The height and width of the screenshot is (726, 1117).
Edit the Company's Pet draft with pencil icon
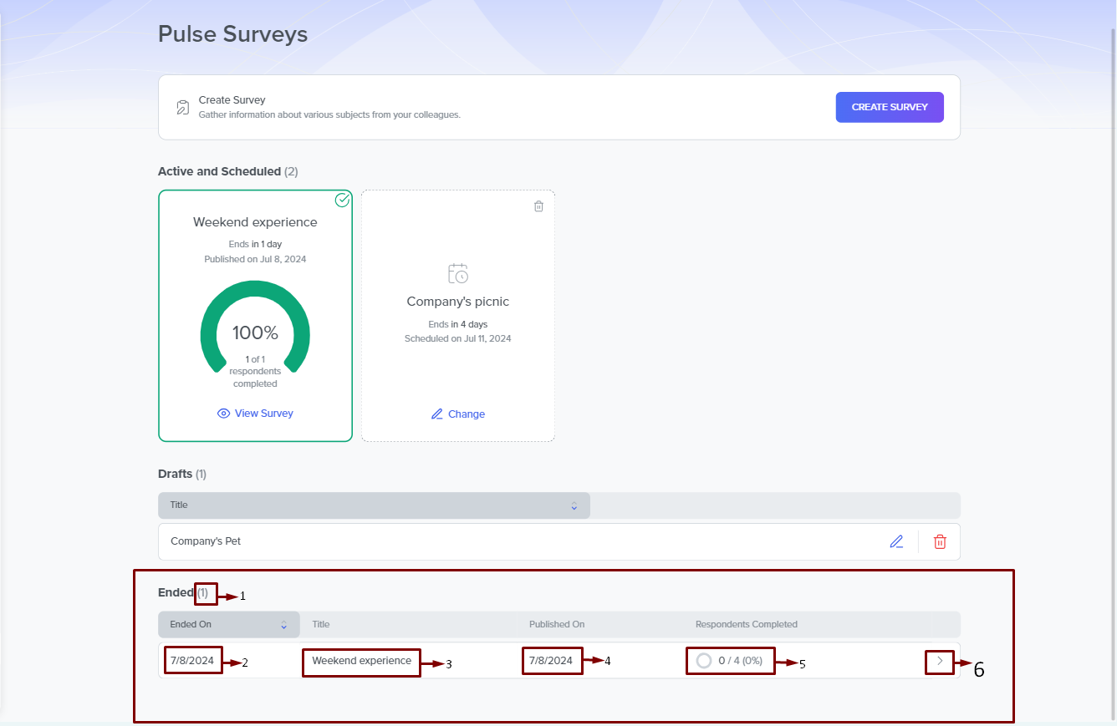tap(896, 541)
